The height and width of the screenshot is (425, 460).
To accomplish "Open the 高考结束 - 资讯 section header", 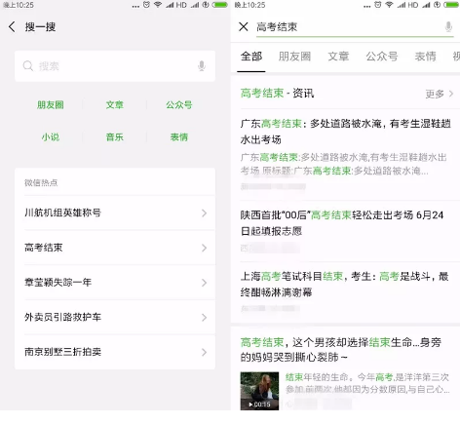I will click(277, 94).
